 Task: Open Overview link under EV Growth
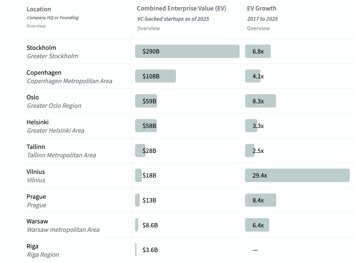pyautogui.click(x=258, y=28)
